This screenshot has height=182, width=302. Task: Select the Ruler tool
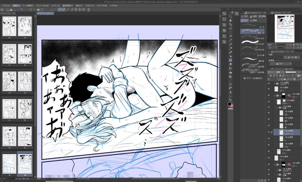tap(230, 88)
